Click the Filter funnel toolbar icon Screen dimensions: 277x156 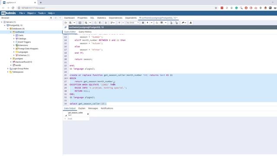119,23
